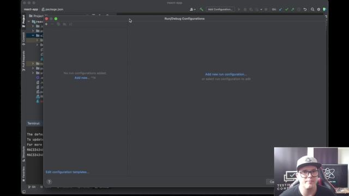This screenshot has height=196, width=349.
Task: Click the Add new... link
Action: (82, 78)
